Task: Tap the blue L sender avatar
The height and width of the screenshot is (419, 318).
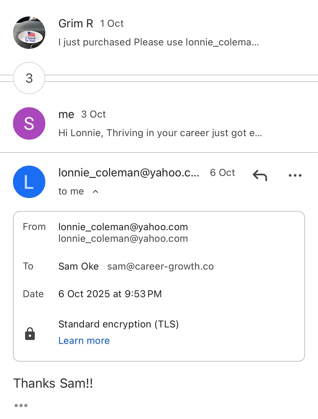Action: (29, 182)
